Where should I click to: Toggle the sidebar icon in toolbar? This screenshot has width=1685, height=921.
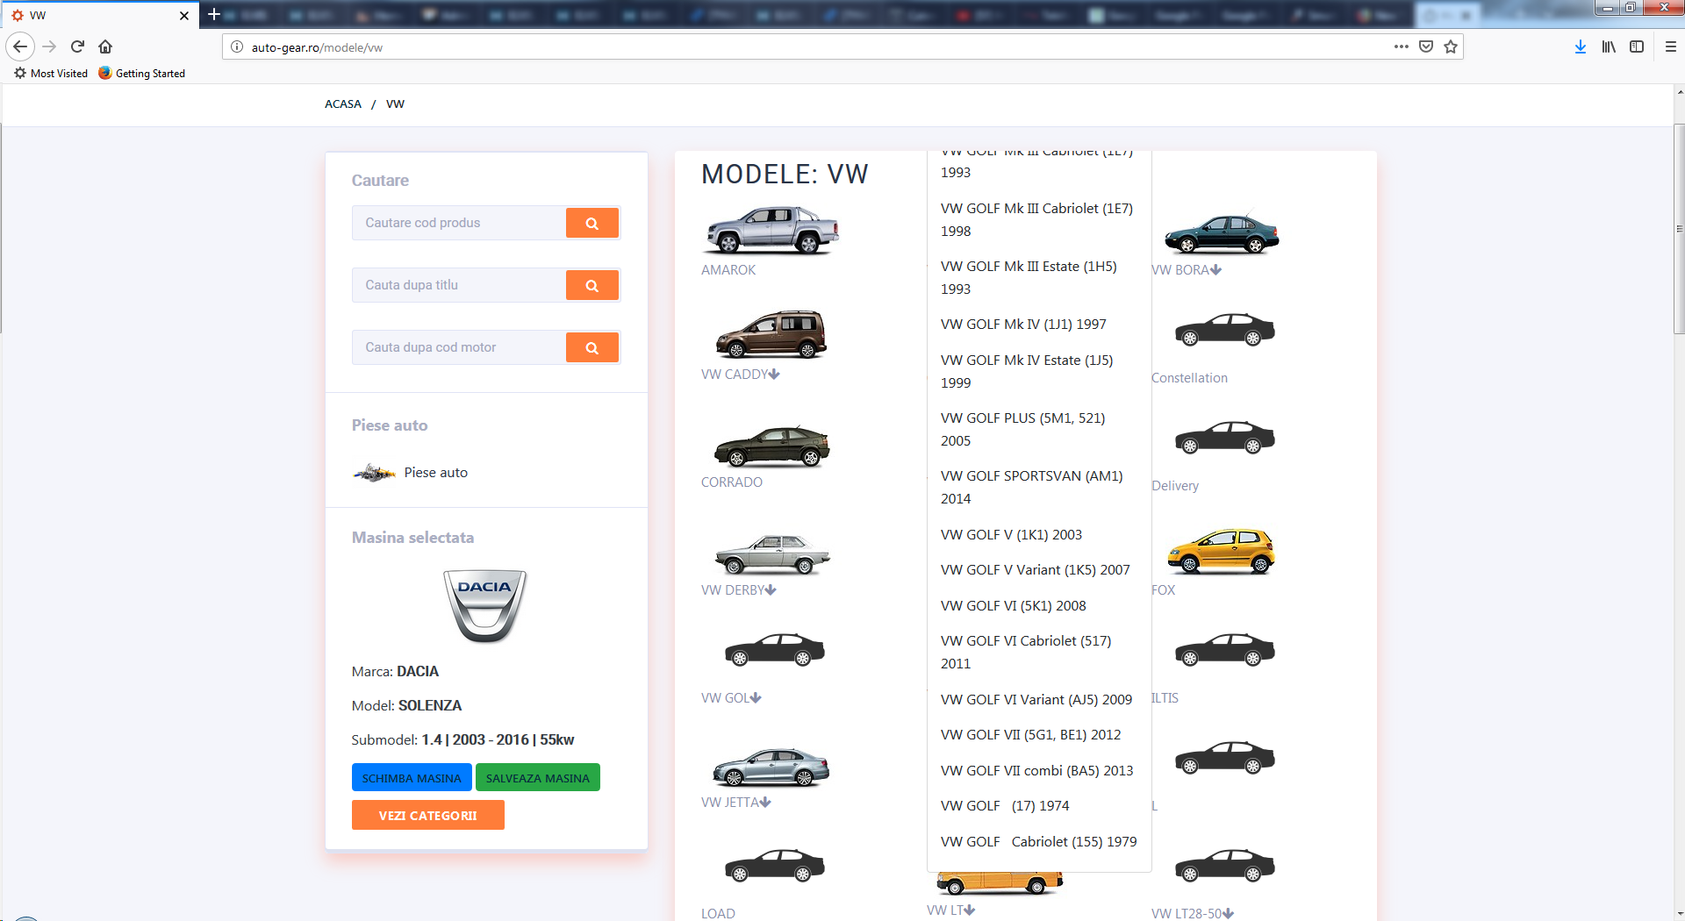coord(1637,46)
